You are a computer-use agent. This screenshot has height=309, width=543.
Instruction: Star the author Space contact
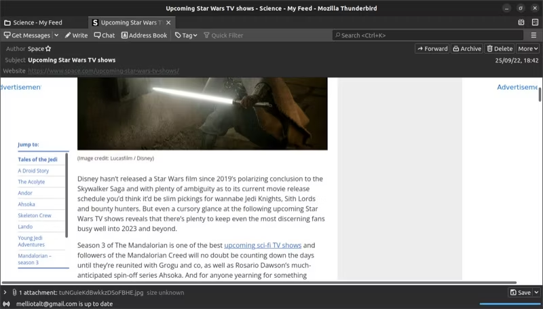(48, 49)
